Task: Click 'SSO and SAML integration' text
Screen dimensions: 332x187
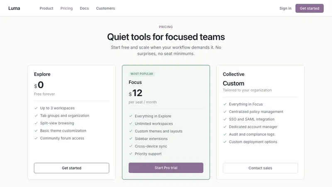Action: pyautogui.click(x=251, y=119)
